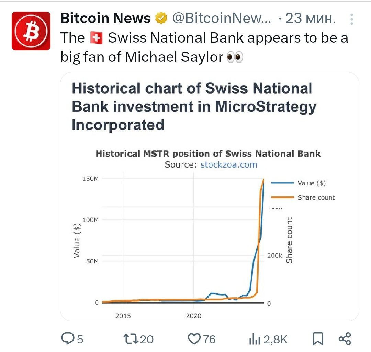The width and height of the screenshot is (371, 352).
Task: Open stockzoa.com source link
Action: 229,164
